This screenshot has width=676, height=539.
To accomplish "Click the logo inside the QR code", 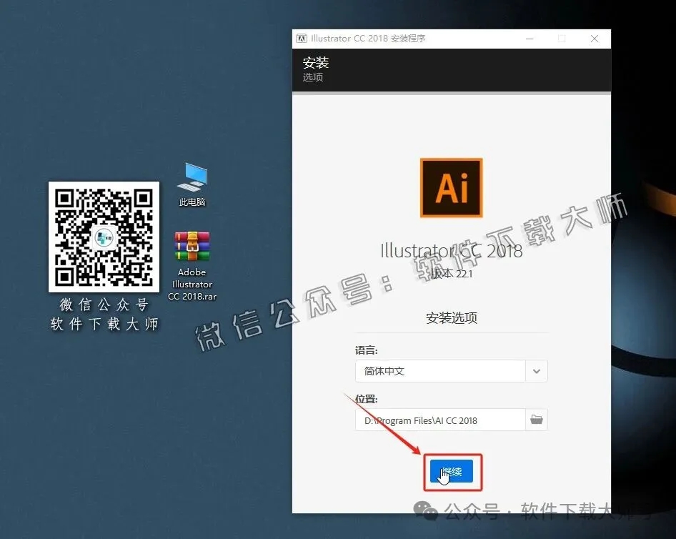I will [x=104, y=236].
